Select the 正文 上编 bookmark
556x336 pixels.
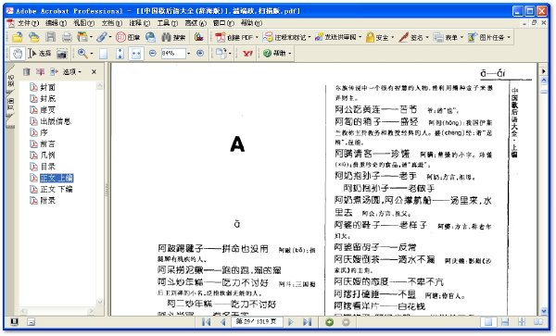click(57, 178)
